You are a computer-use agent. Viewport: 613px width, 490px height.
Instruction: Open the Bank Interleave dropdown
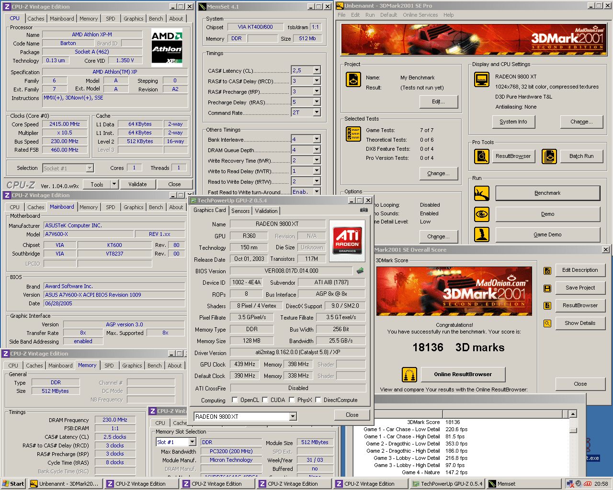tap(317, 139)
